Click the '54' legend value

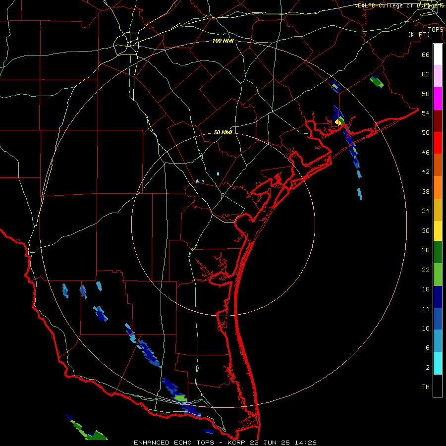click(x=426, y=113)
